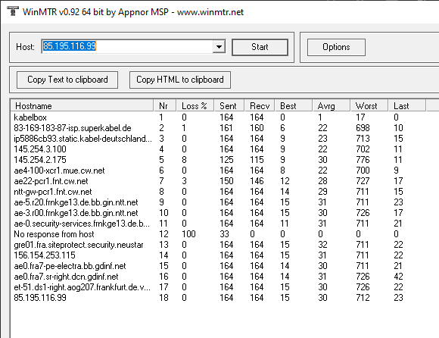
Task: Select the 156.154.253.115 row
Action: (x=219, y=255)
